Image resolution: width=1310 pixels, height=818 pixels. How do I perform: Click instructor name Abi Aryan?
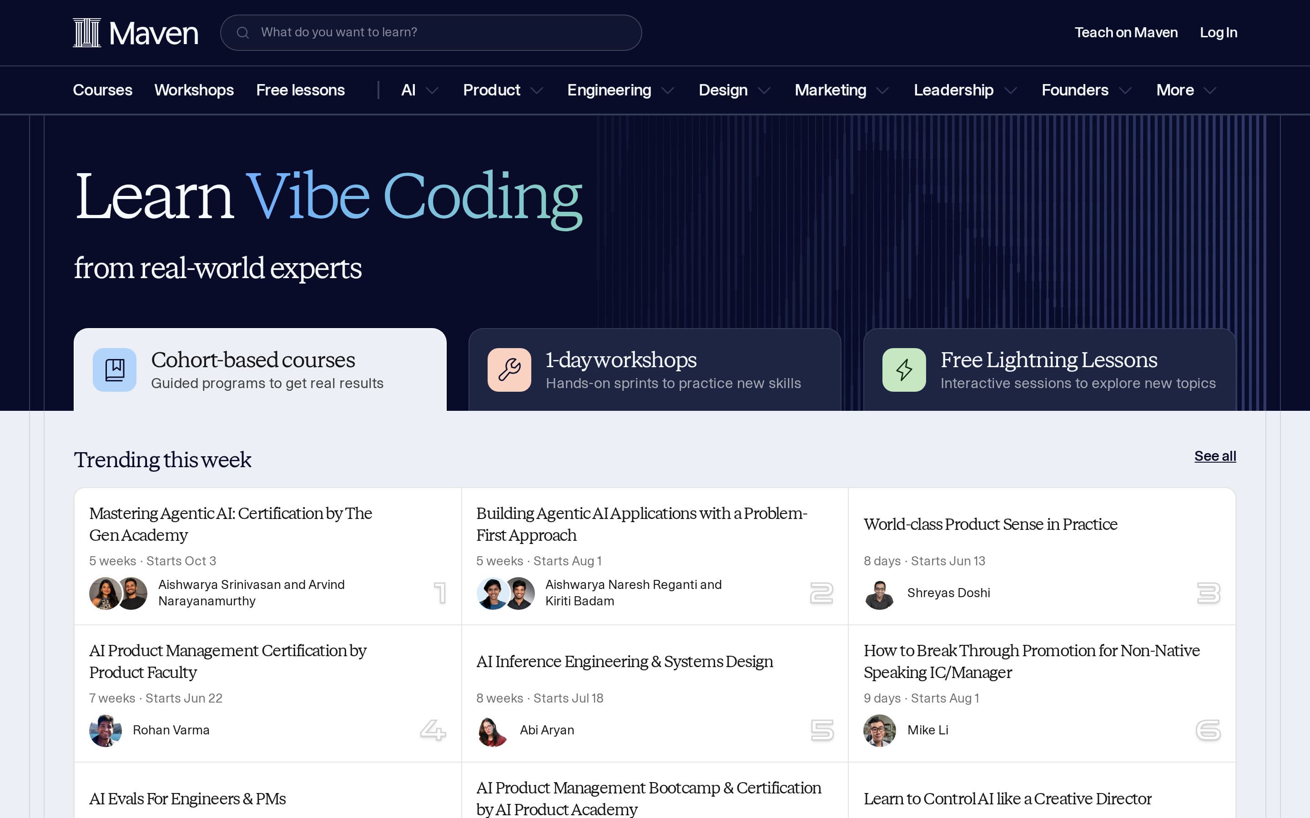coord(547,730)
